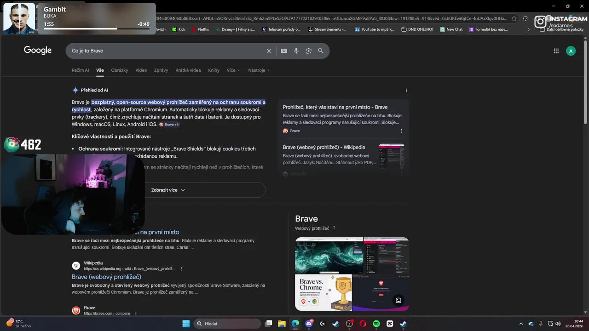Open Brave knowledge panel more options

(334, 228)
